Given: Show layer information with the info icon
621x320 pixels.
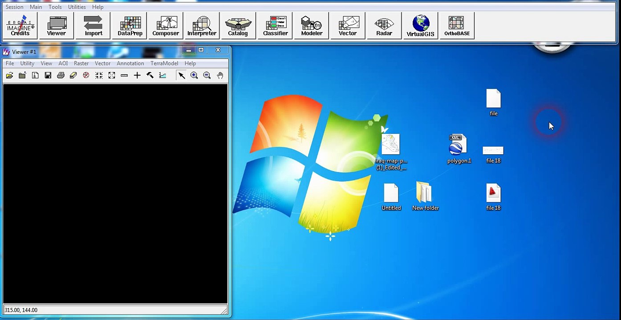Looking at the screenshot, I should pos(35,76).
